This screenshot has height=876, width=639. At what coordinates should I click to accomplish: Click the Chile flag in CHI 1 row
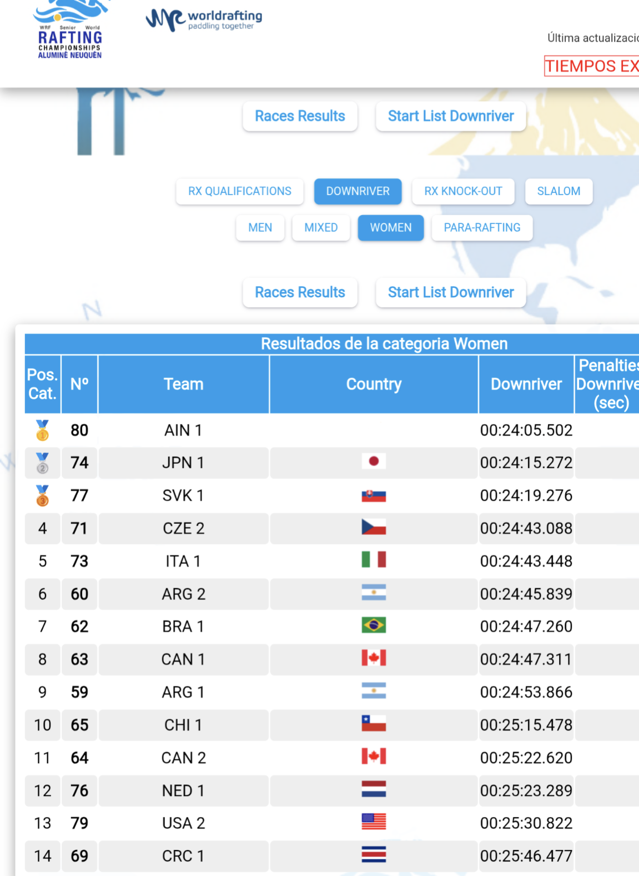click(x=374, y=724)
